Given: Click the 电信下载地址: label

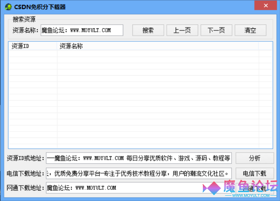Looking at the screenshot, I should point(26,174).
